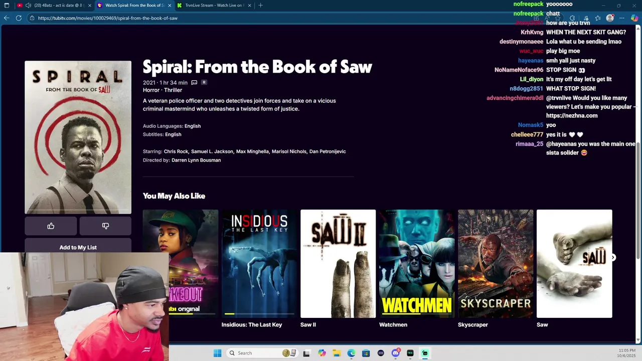Viewport: 642px width, 361px height.
Task: Click the closed captions icon
Action: point(194,82)
